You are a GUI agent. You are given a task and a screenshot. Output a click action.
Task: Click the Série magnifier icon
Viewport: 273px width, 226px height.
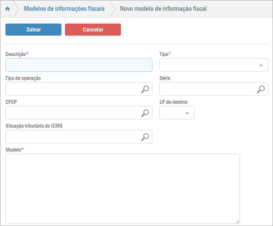(261, 89)
